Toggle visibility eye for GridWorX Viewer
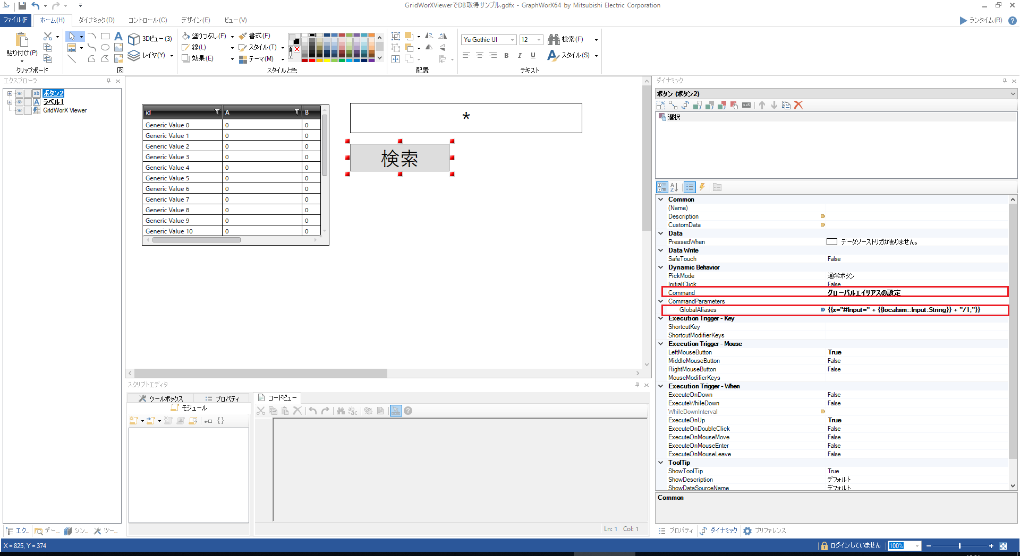Image resolution: width=1020 pixels, height=556 pixels. [x=19, y=110]
